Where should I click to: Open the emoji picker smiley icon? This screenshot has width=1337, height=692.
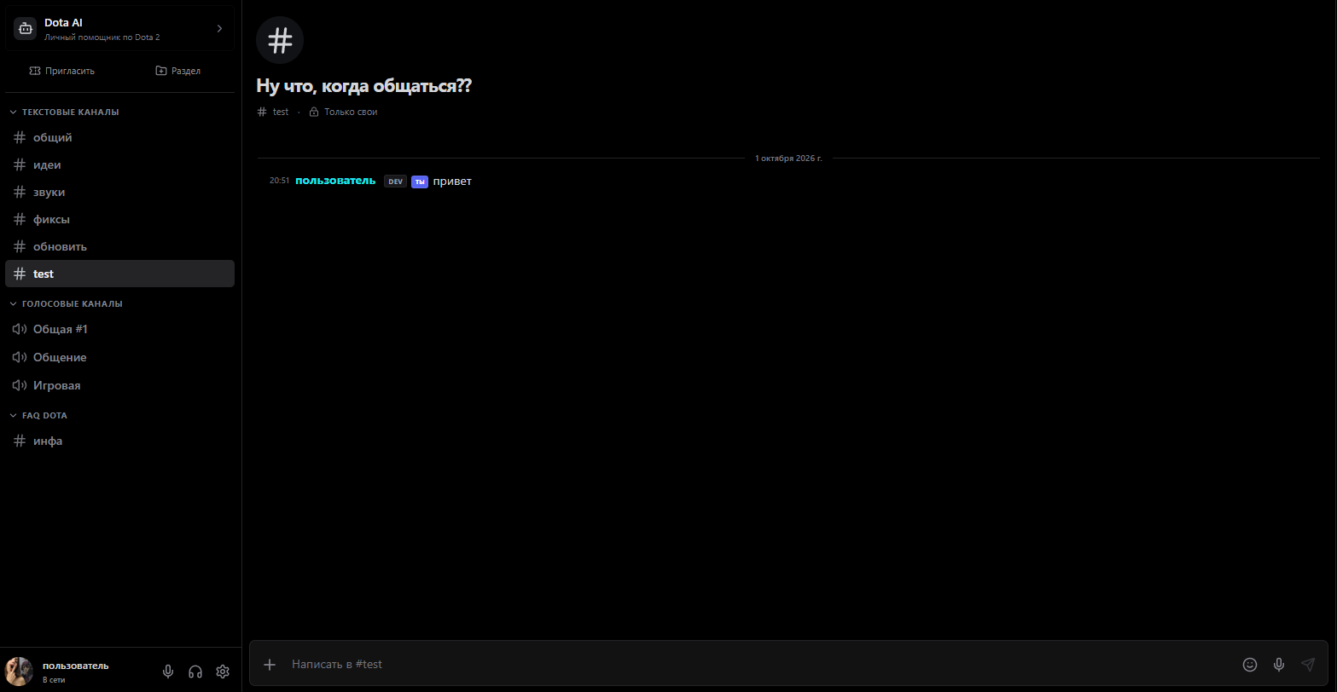tap(1250, 664)
